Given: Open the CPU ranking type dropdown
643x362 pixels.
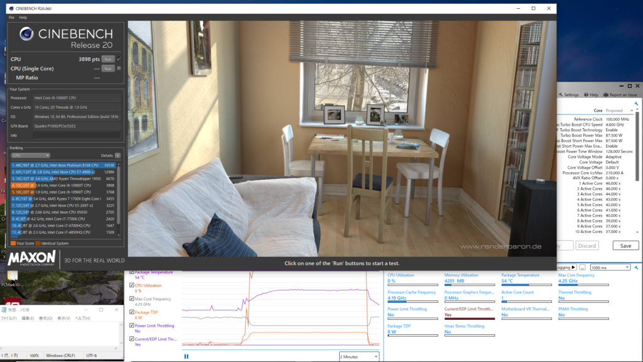Looking at the screenshot, I should [30, 156].
